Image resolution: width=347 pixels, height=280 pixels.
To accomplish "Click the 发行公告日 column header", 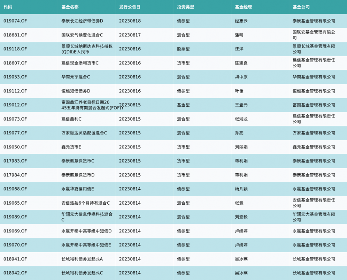I will tap(130, 7).
